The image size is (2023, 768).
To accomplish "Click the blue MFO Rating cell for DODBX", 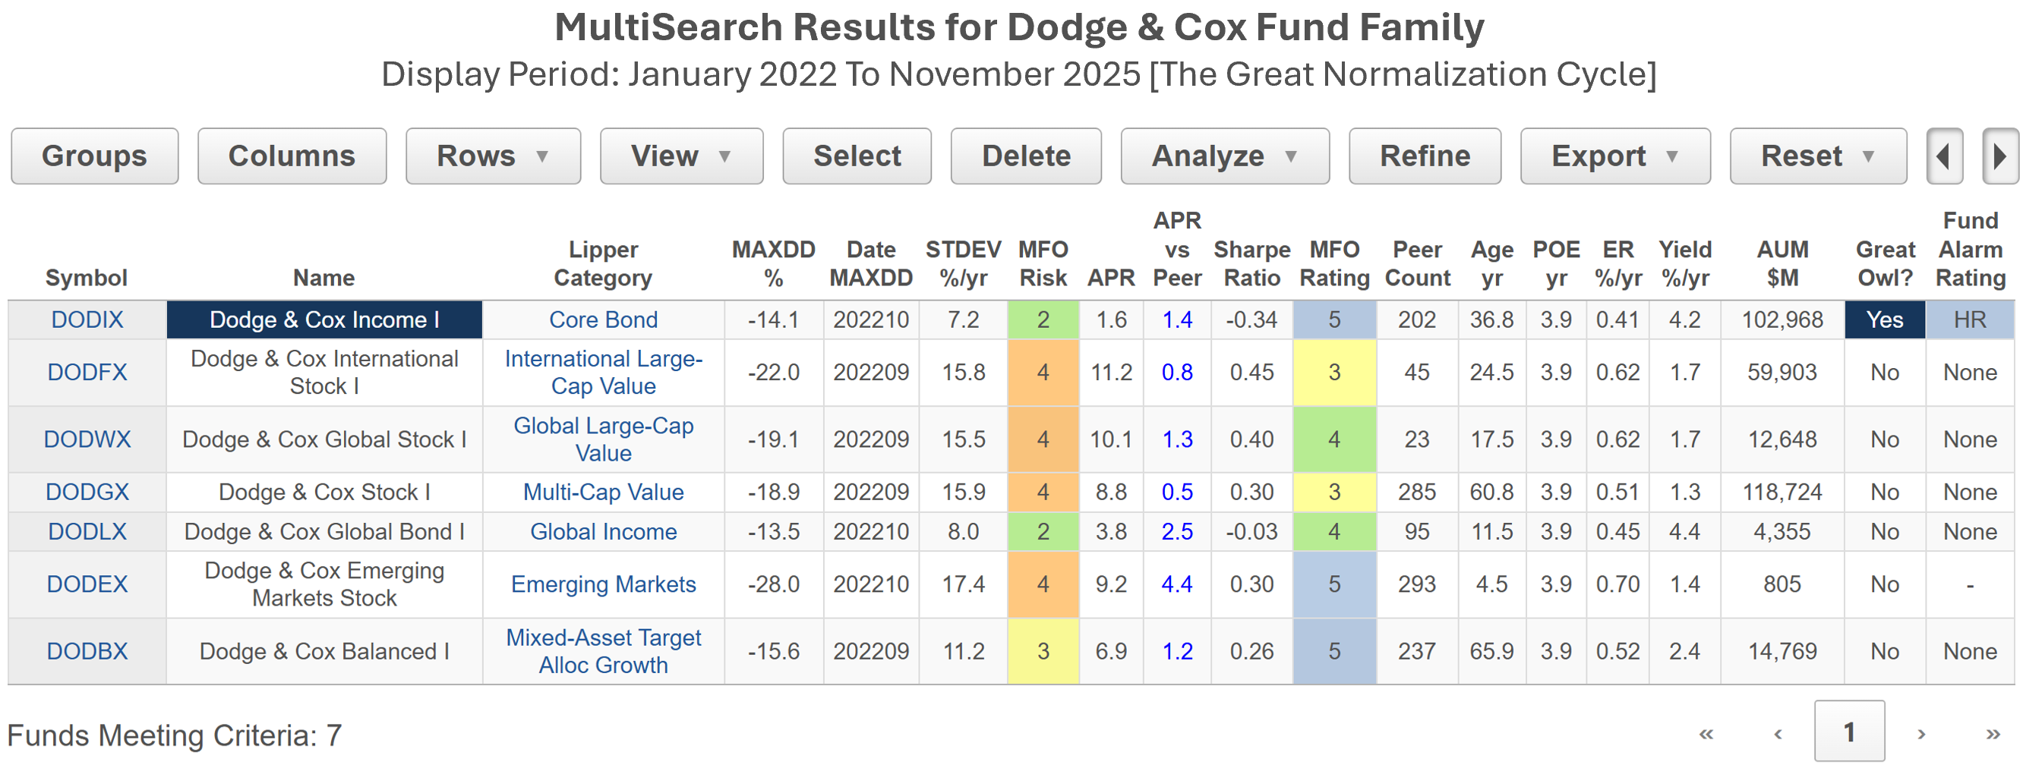I will coord(1333,651).
